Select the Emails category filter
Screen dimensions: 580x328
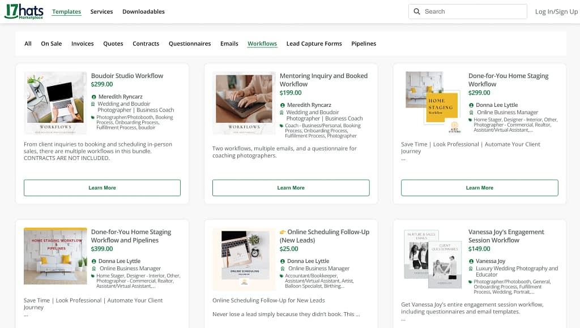pyautogui.click(x=229, y=44)
